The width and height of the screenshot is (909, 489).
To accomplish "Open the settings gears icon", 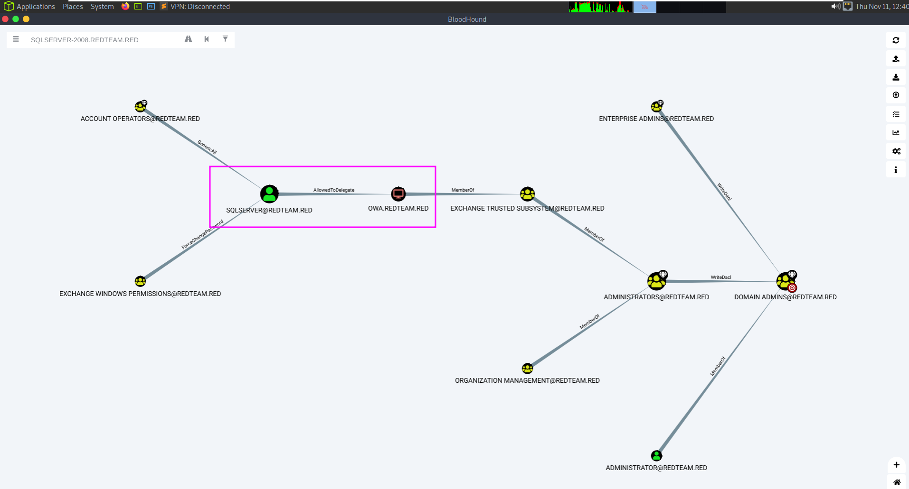I will pos(896,151).
